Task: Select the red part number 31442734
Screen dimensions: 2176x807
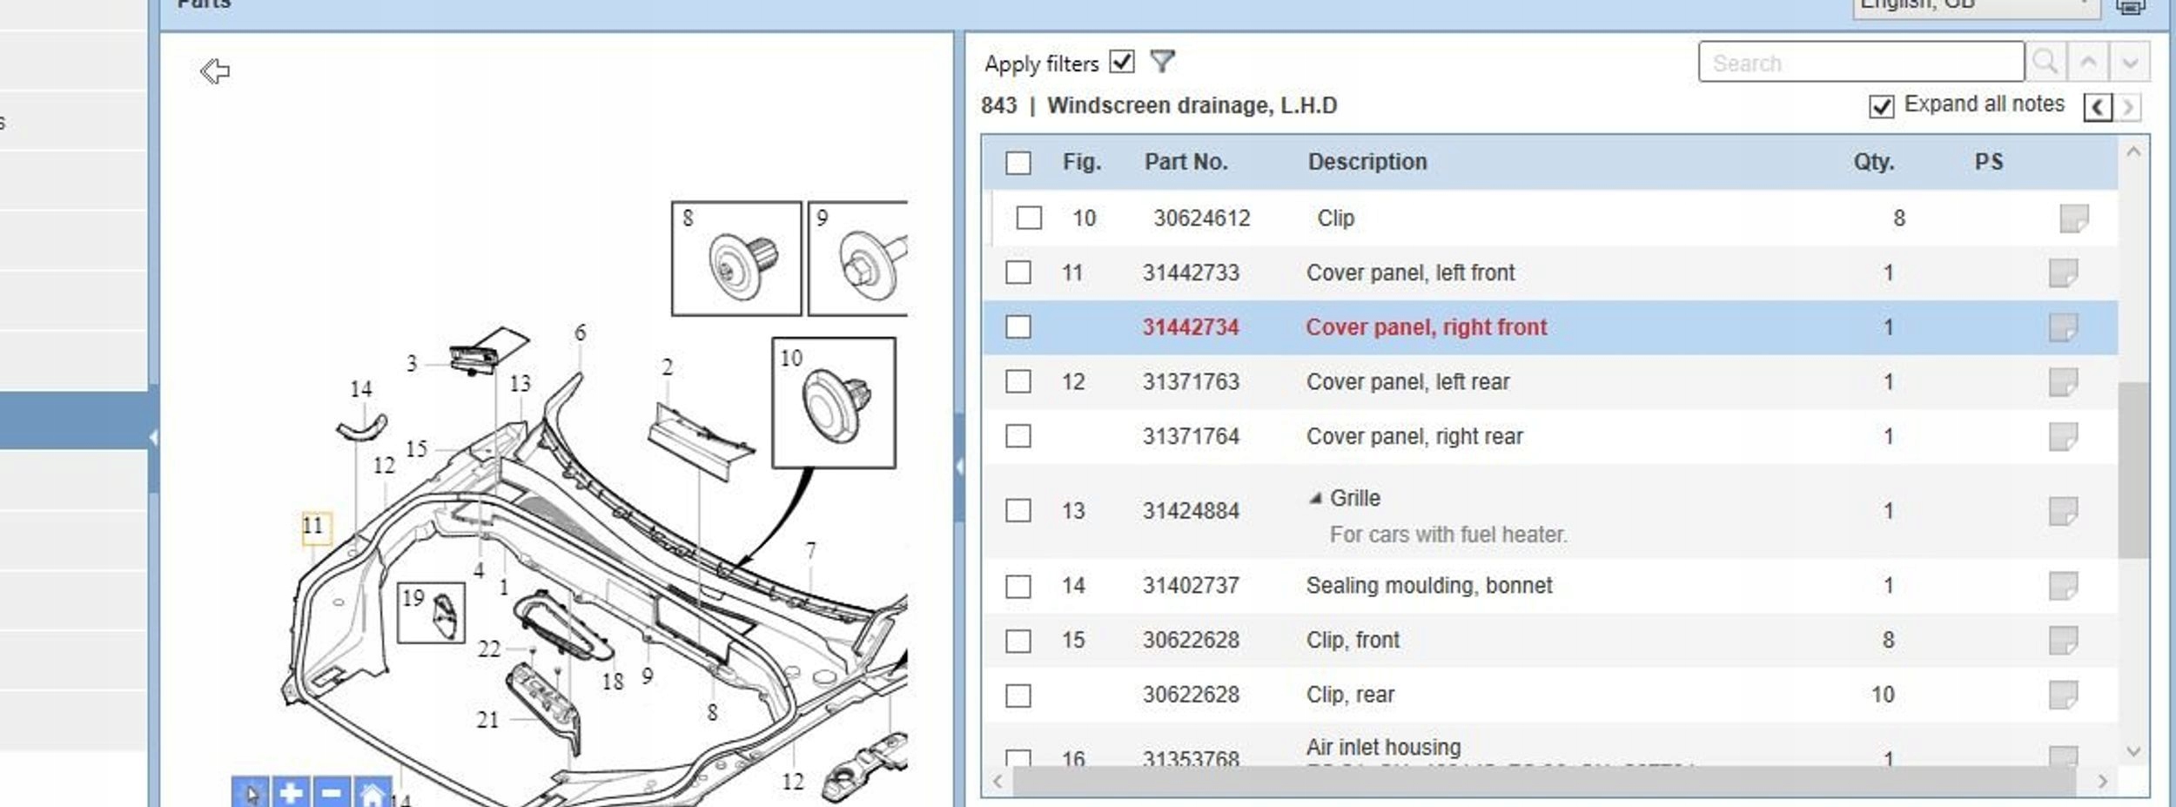Action: [1190, 327]
